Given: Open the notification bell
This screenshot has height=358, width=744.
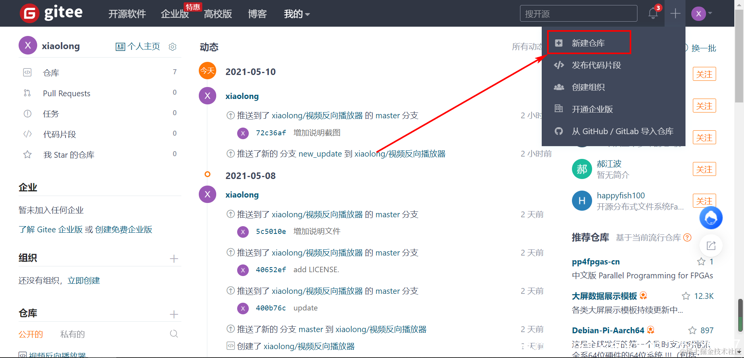Looking at the screenshot, I should coord(653,14).
